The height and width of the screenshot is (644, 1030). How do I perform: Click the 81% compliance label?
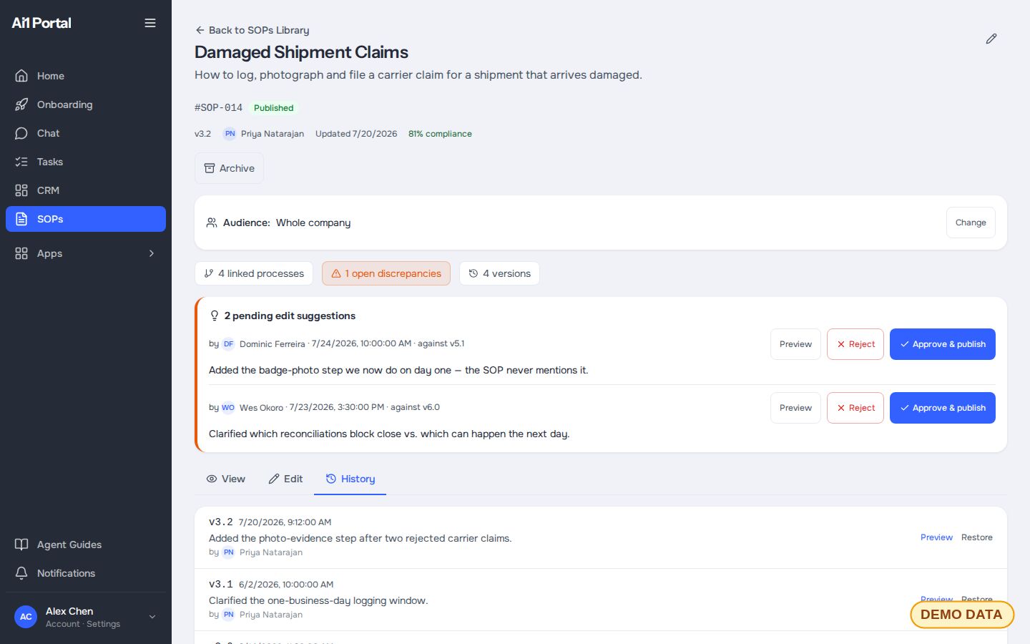440,134
